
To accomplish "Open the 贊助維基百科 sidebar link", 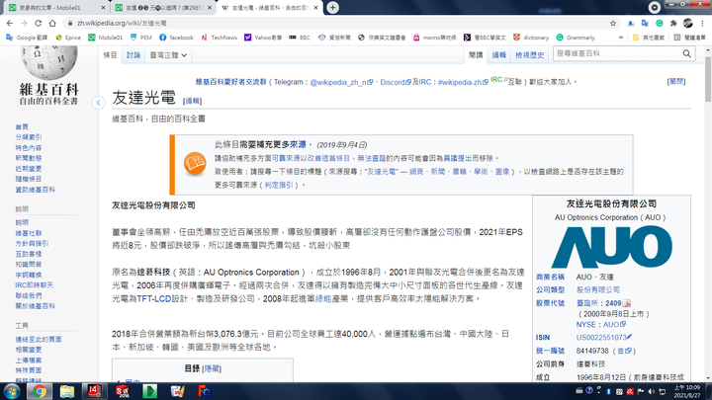I will click(x=35, y=190).
